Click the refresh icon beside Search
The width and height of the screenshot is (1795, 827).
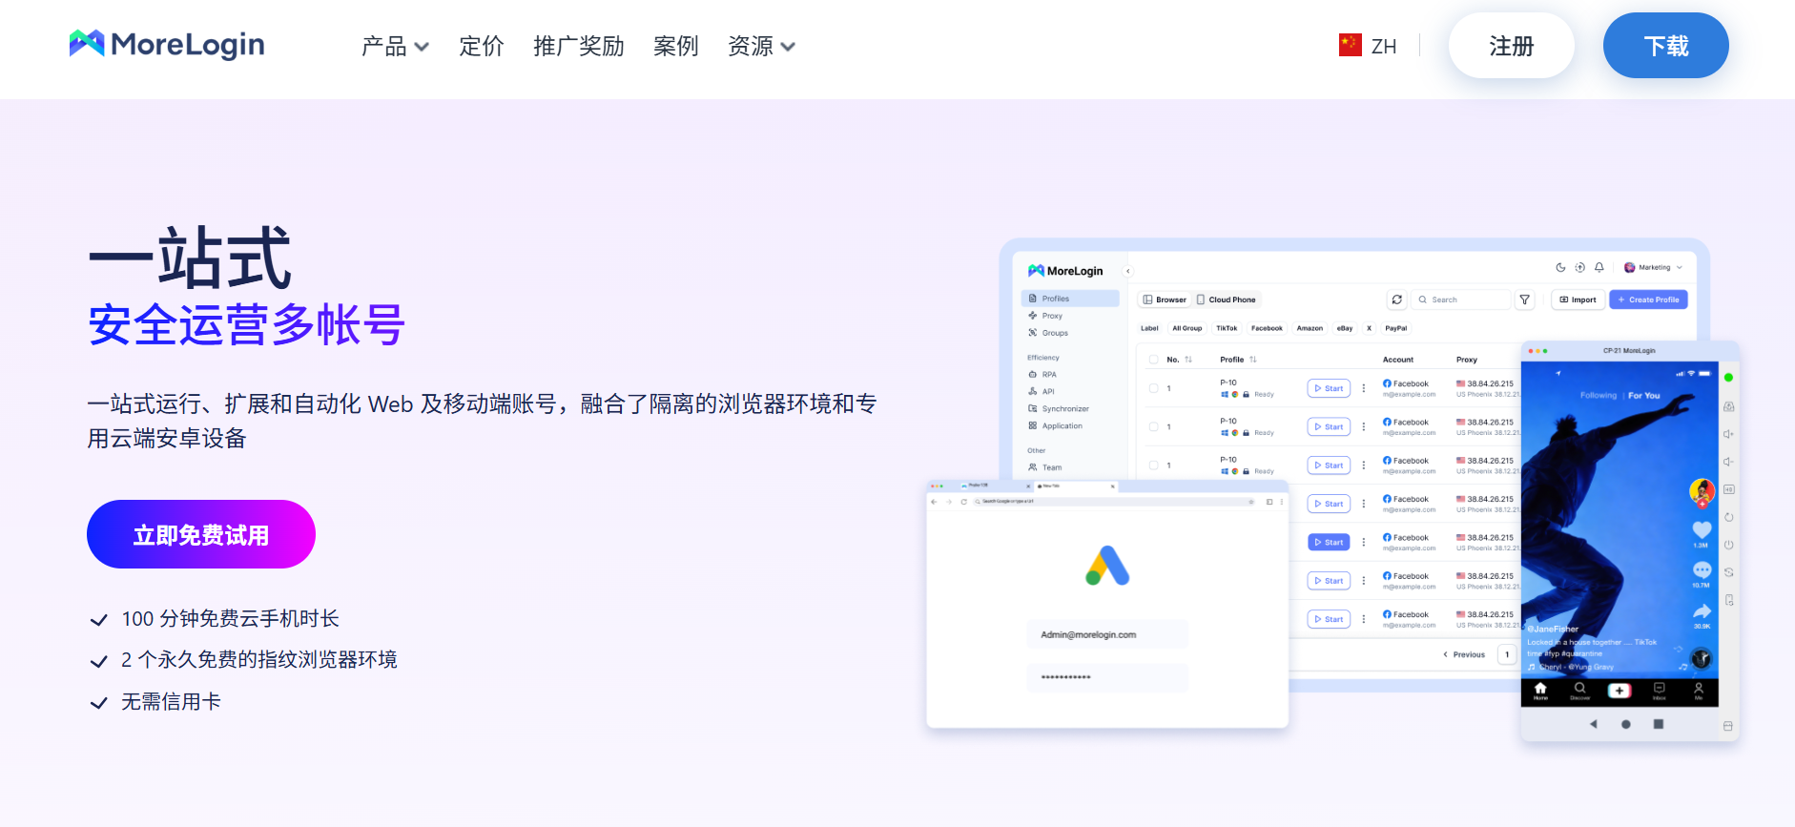[x=1396, y=300]
